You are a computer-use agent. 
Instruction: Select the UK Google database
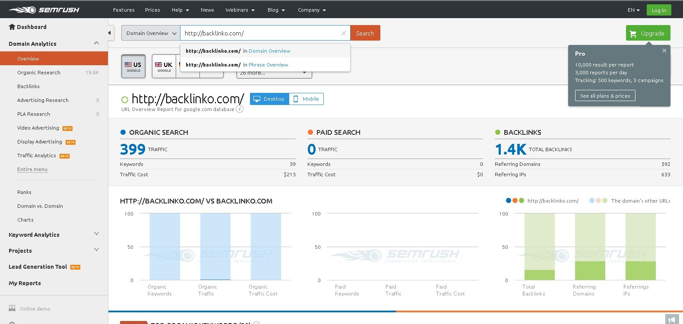click(x=164, y=67)
